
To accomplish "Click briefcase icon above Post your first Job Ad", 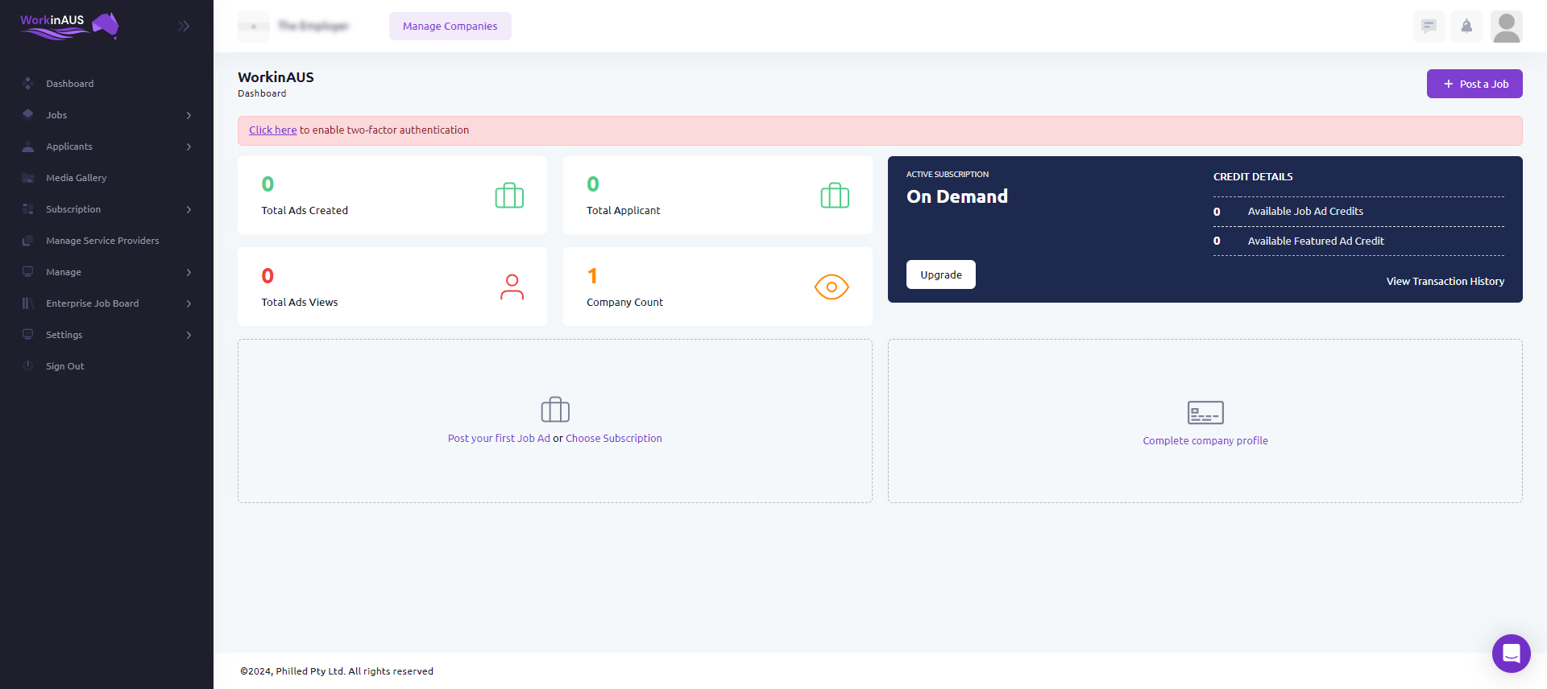I will 555,410.
